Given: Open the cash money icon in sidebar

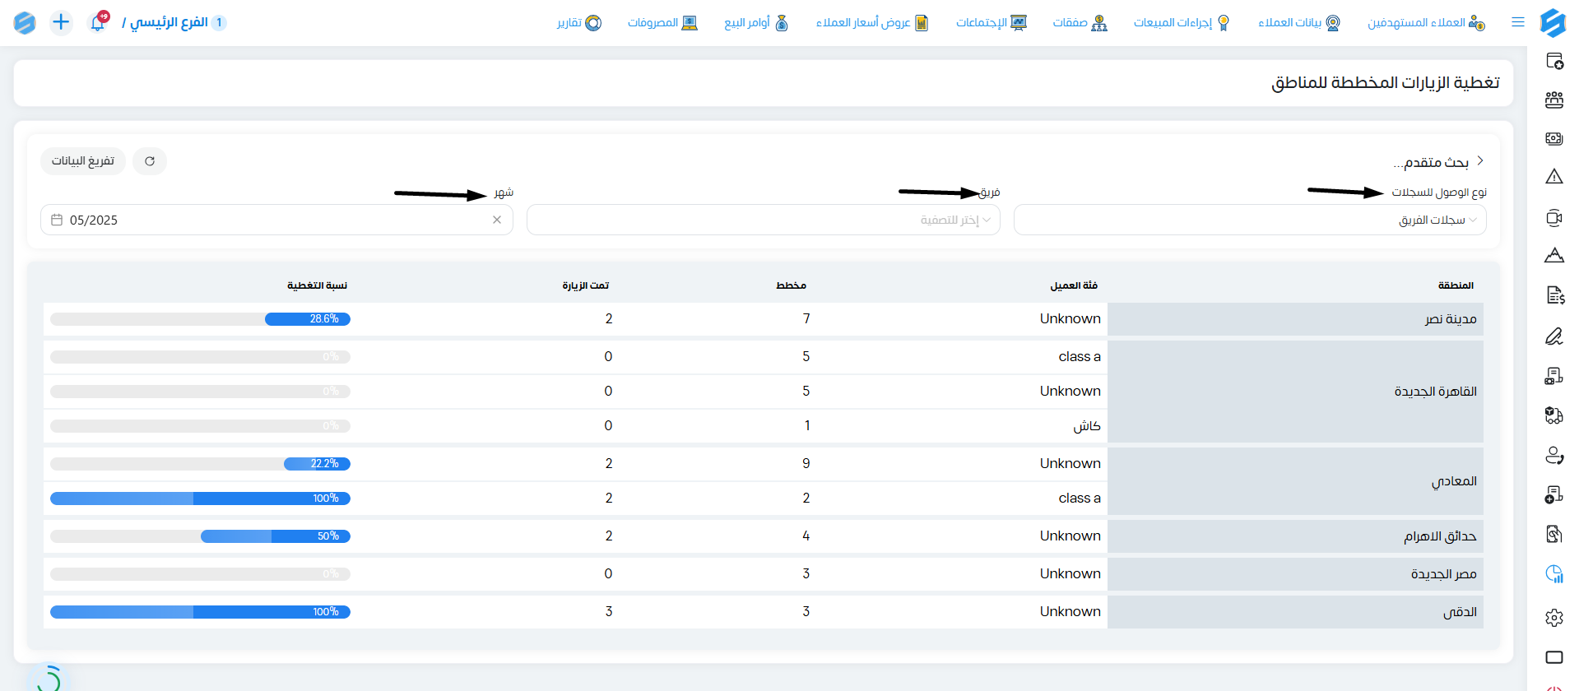Looking at the screenshot, I should 1554,138.
